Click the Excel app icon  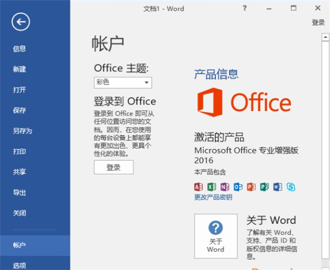(212, 187)
